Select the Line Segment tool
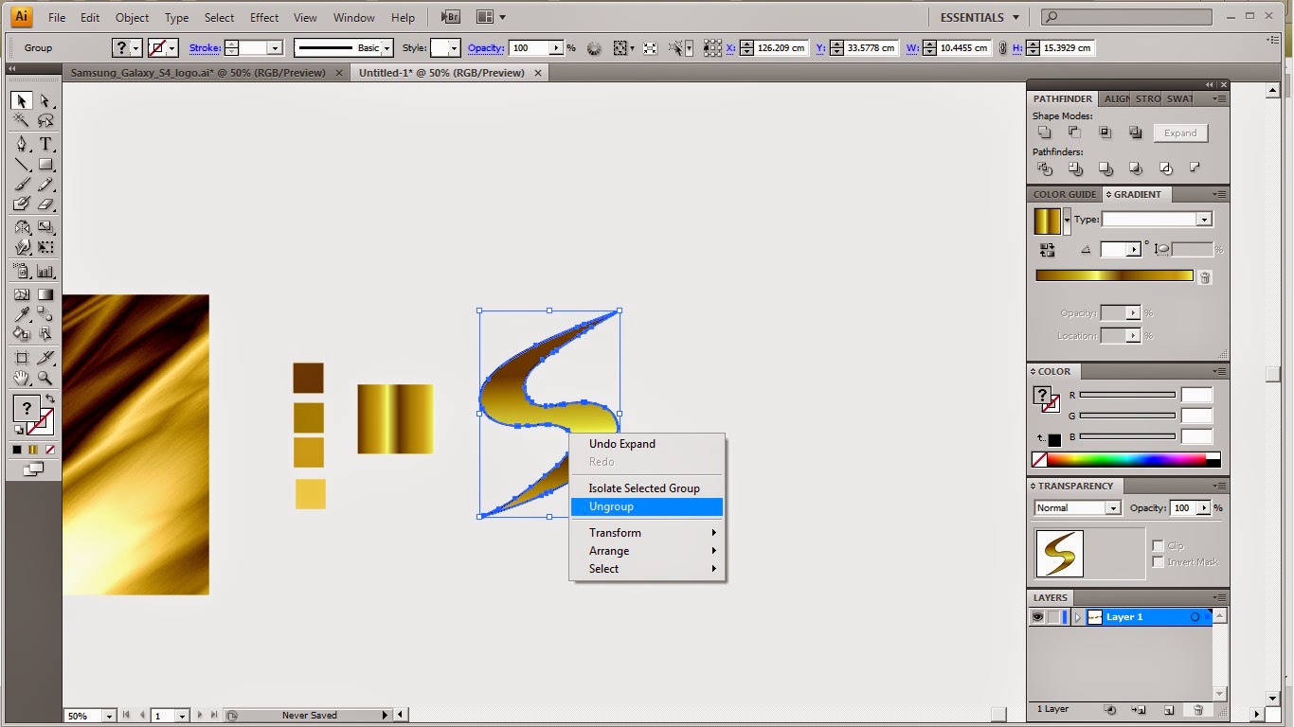 point(22,165)
